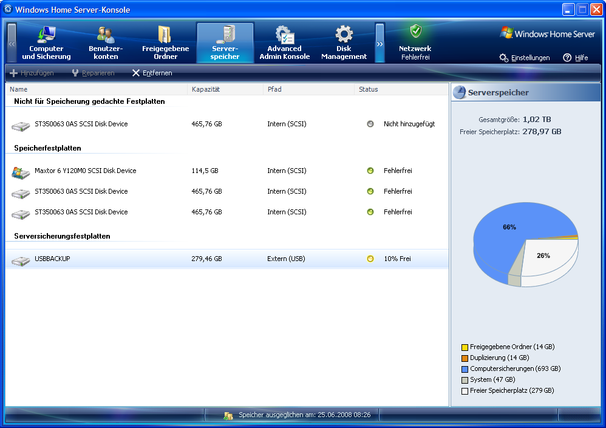Click Freigegebene Ordner folder icon
This screenshot has height=428, width=606.
pyautogui.click(x=165, y=34)
